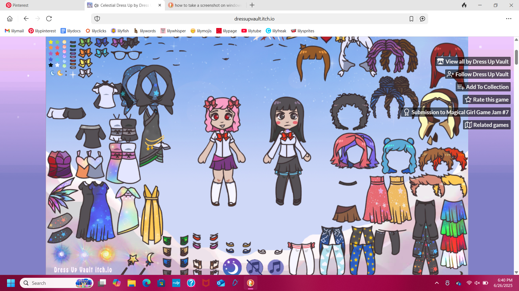Select the white hair bow
The image size is (519, 291).
coord(85,73)
